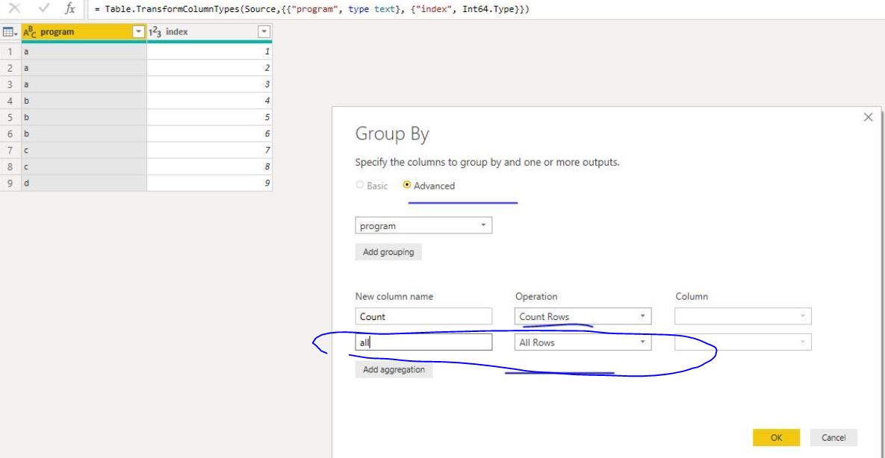Click the 'Column' label in the dialog
Image resolution: width=885 pixels, height=458 pixels.
click(692, 296)
